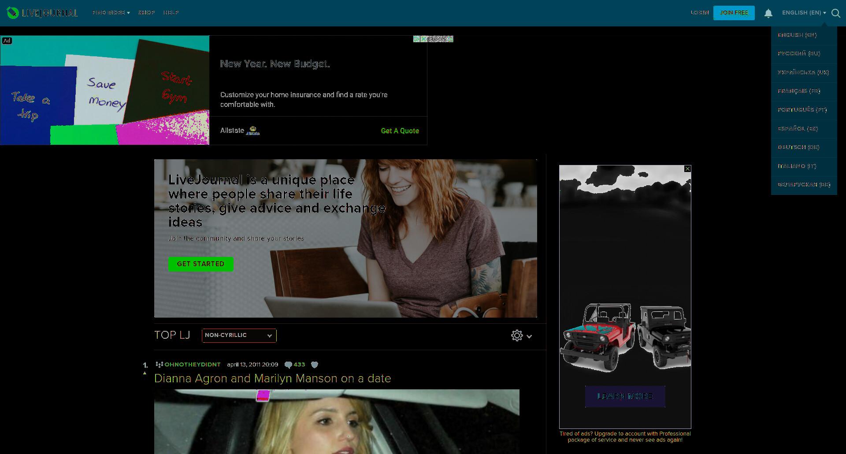This screenshot has height=454, width=846.
Task: Click Get A Quote in Allstate ad
Action: click(400, 131)
